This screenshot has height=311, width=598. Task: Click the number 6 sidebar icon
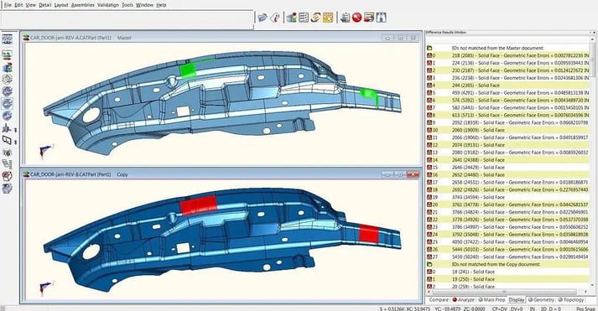pyautogui.click(x=7, y=153)
